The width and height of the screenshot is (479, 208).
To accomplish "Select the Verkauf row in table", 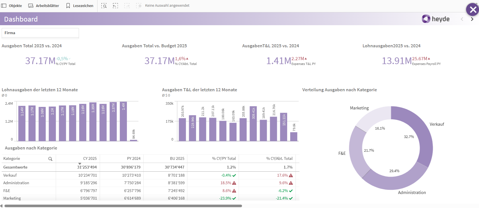I will pos(10,175).
